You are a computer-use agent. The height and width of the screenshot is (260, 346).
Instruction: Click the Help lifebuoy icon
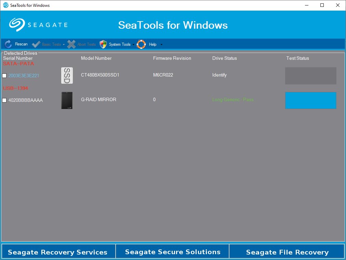[x=141, y=44]
